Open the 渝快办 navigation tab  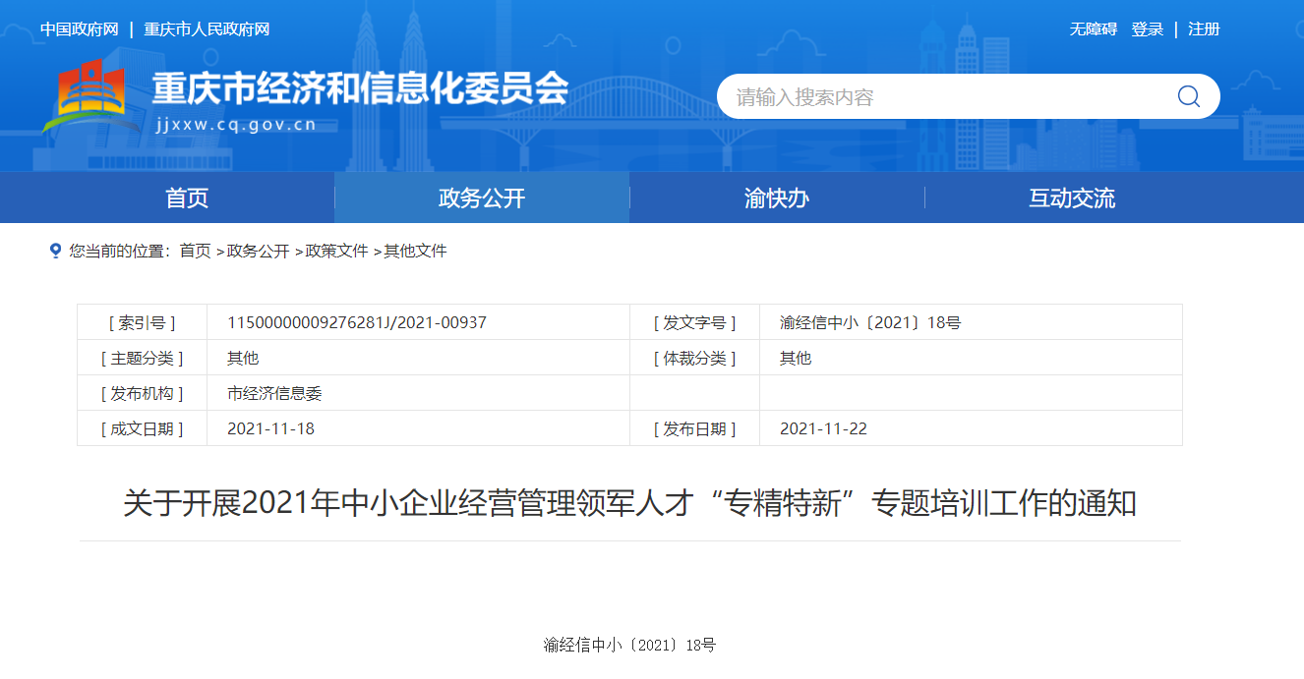click(777, 198)
